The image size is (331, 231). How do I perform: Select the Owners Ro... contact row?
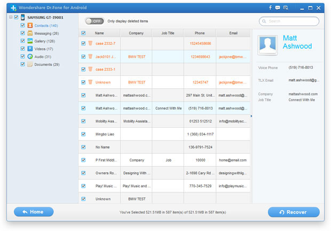point(164,173)
